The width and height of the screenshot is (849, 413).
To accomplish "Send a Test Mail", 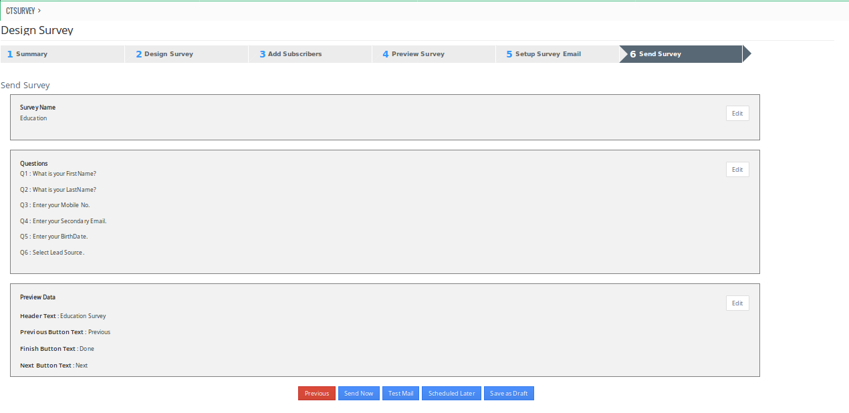I will pos(401,394).
